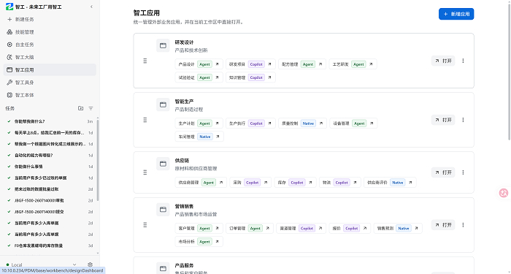Click the task list scrollbar in sidebar
This screenshot has width=511, height=274.
pos(97,160)
